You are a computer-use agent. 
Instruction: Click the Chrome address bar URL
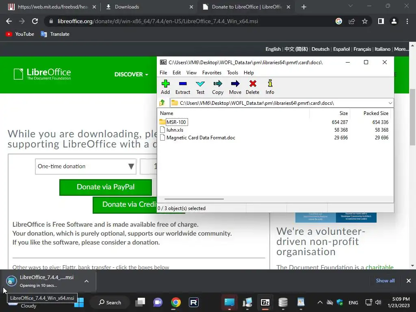point(158,21)
